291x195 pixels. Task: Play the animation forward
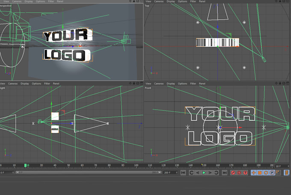point(204,173)
